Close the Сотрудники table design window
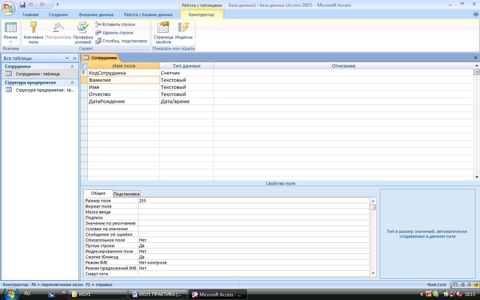Image resolution: width=480 pixels, height=300 pixels. pyautogui.click(x=475, y=58)
